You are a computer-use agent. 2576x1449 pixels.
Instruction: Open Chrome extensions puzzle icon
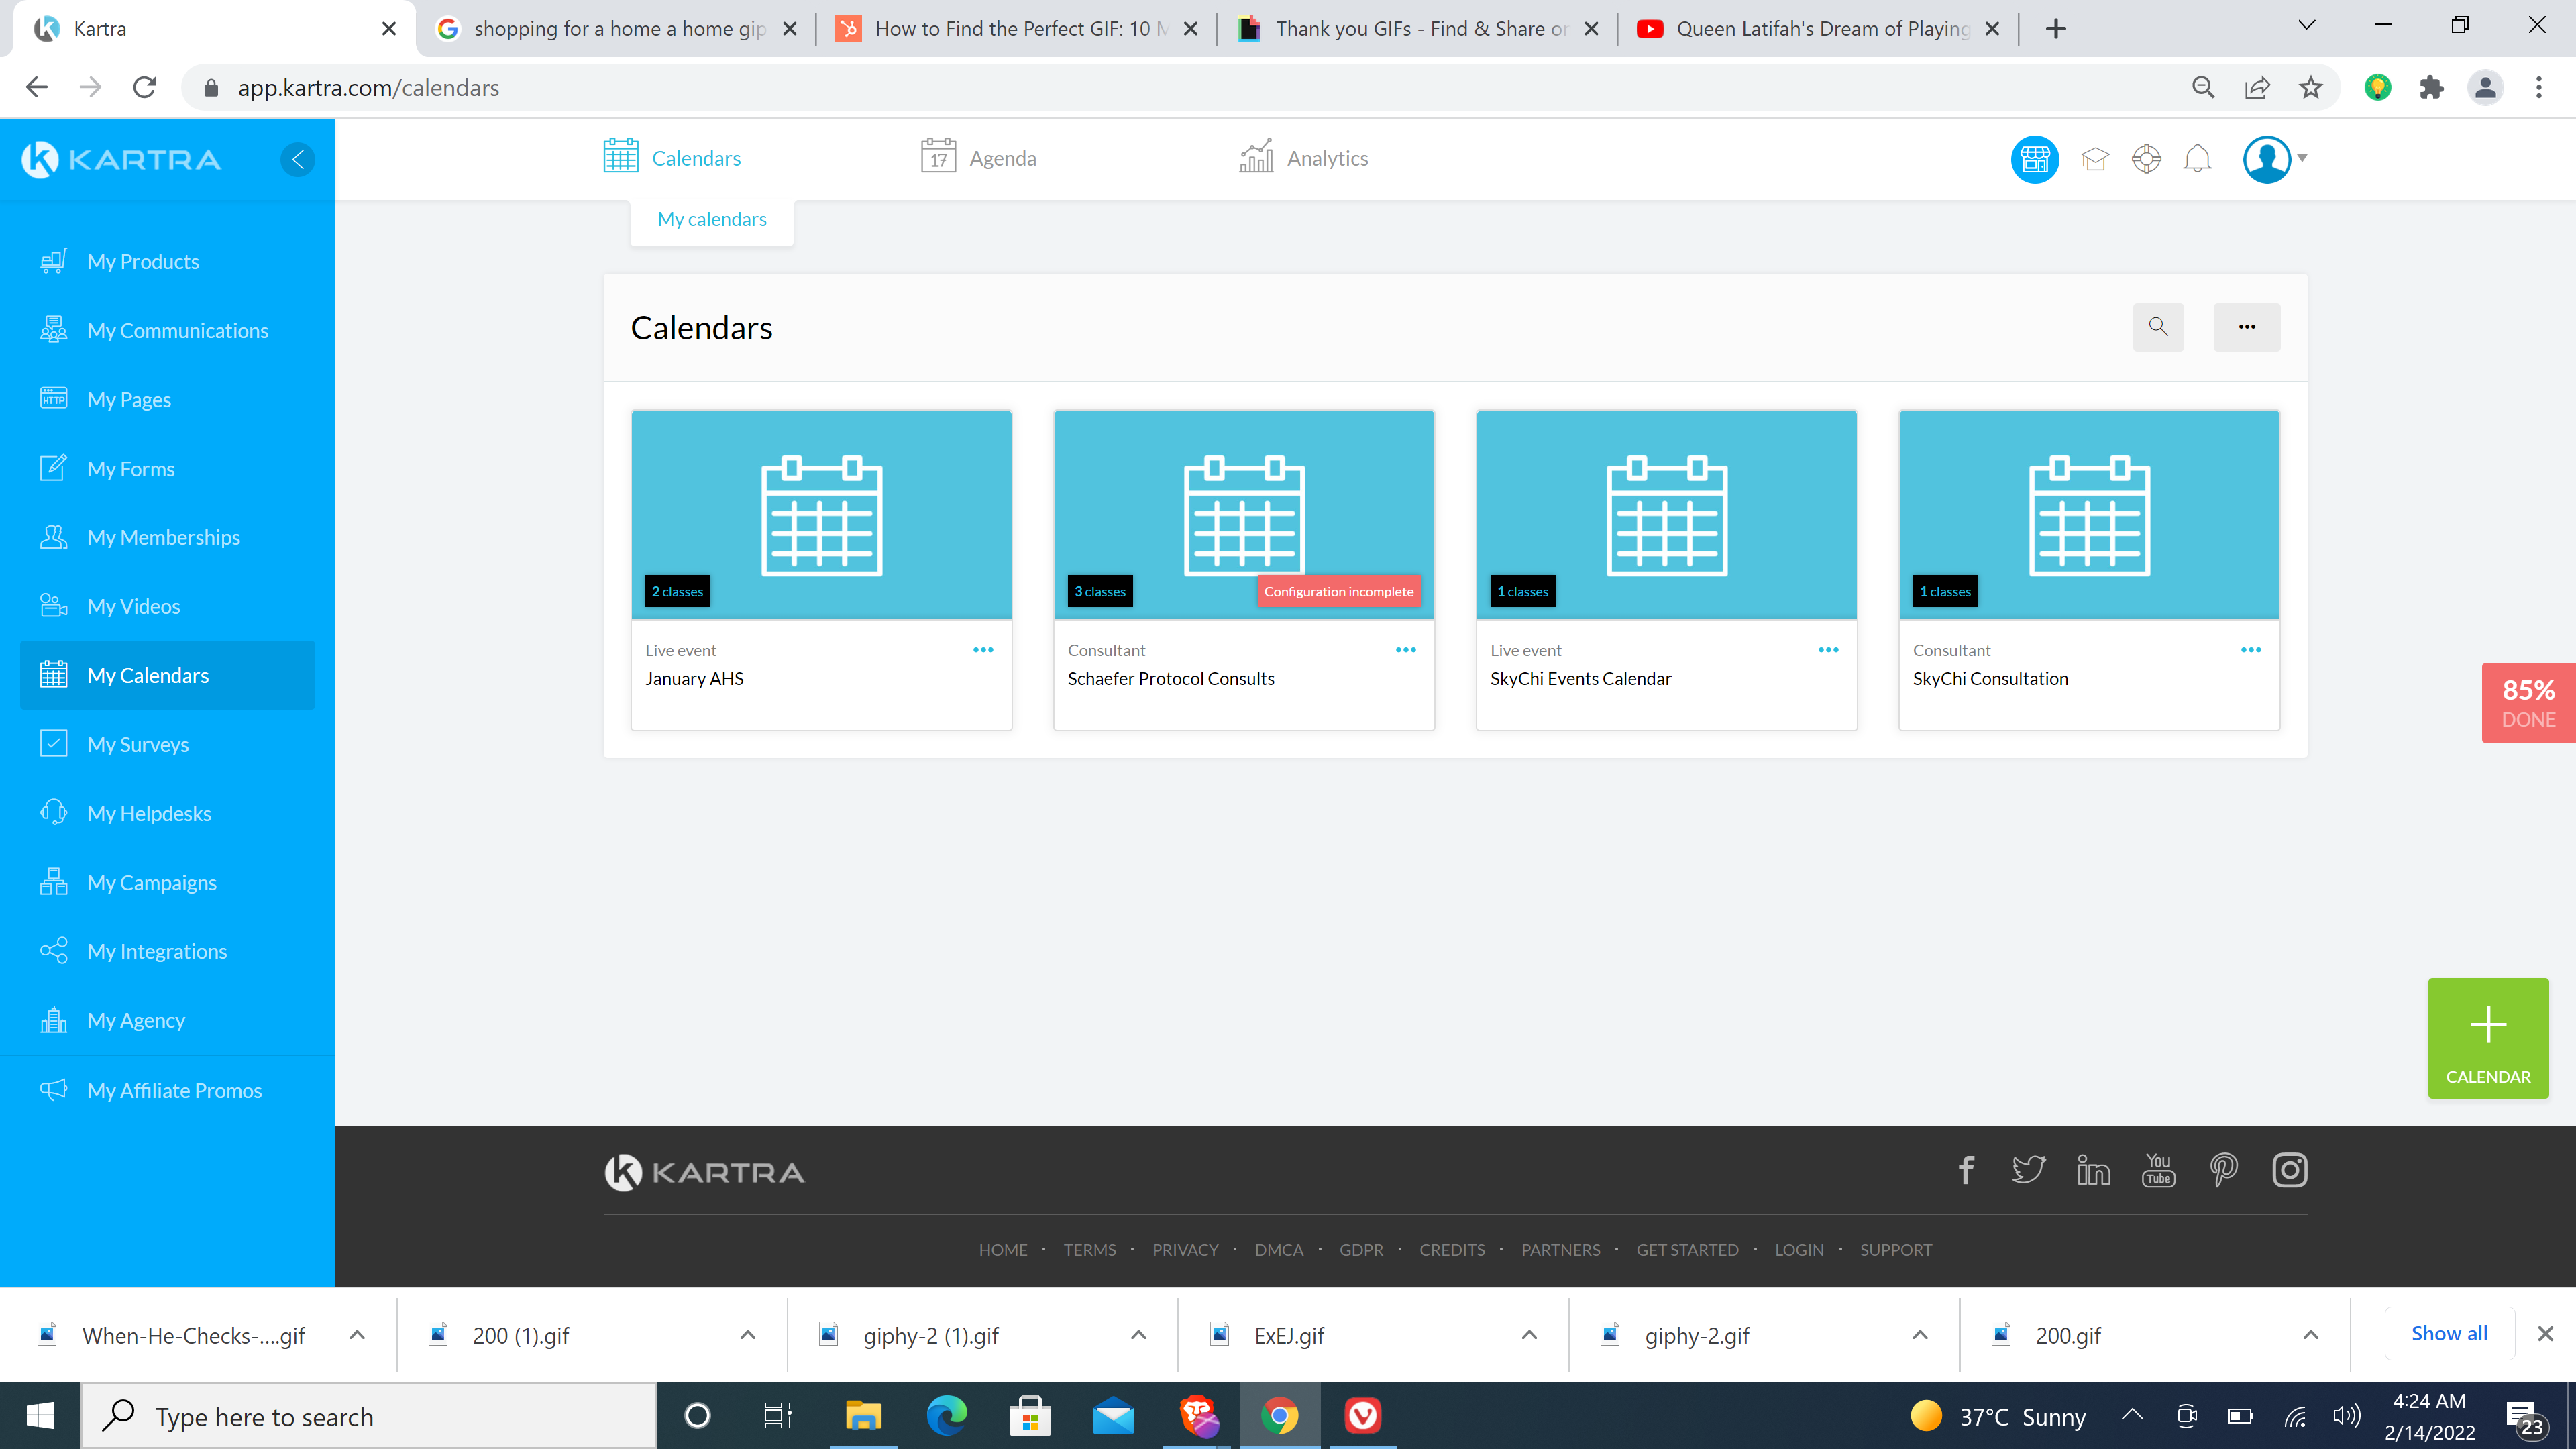pyautogui.click(x=2431, y=88)
